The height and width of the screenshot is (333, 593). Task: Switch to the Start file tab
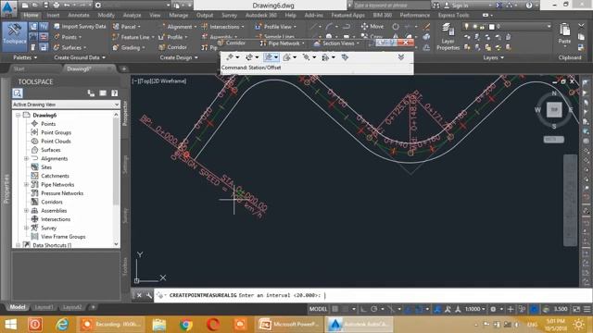click(19, 68)
